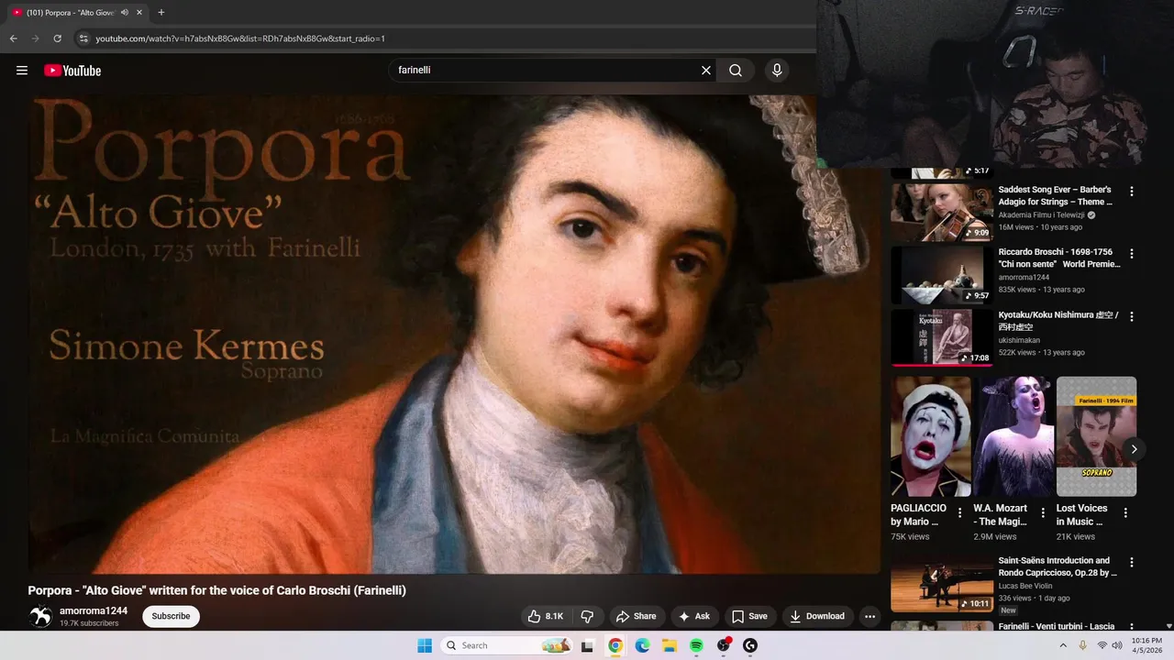The width and height of the screenshot is (1174, 660).
Task: Open Saint-Saëns Introduction and Rondo title
Action: [1058, 566]
